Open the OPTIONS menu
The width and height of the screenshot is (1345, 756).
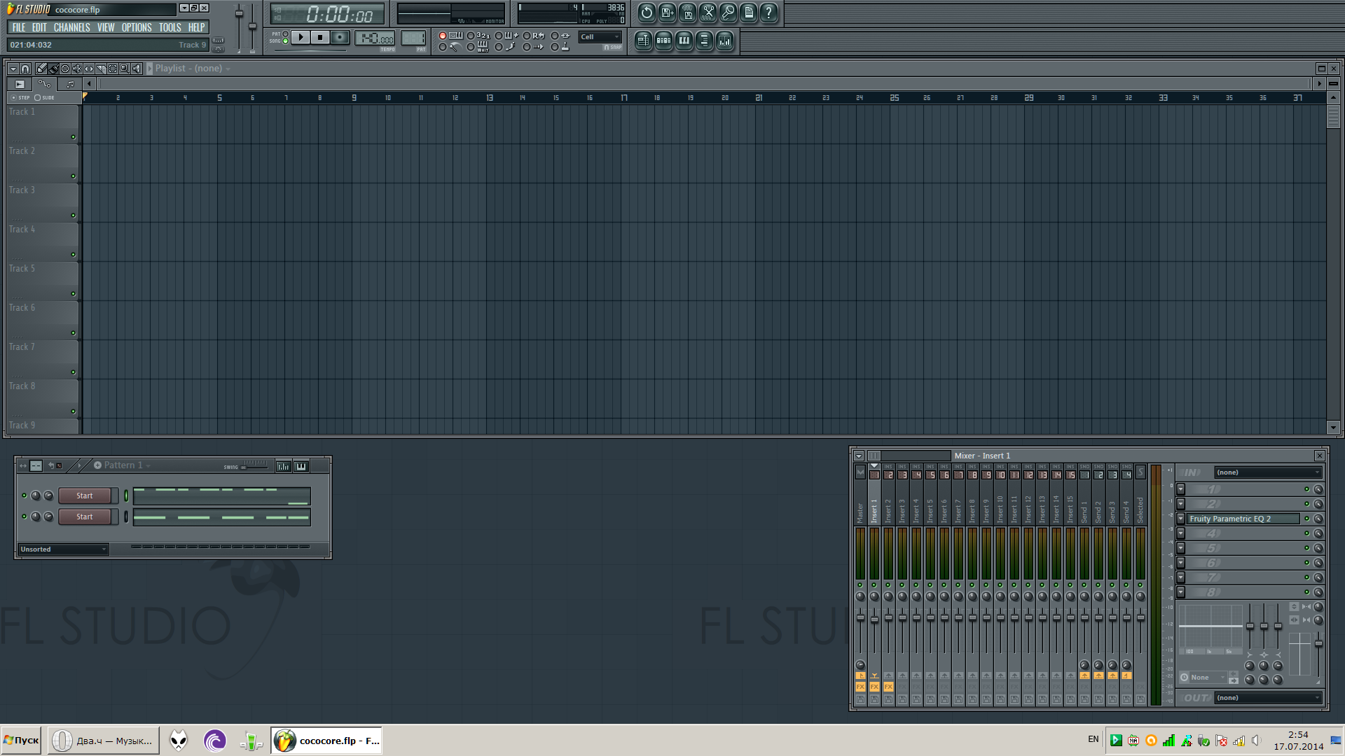pyautogui.click(x=137, y=27)
